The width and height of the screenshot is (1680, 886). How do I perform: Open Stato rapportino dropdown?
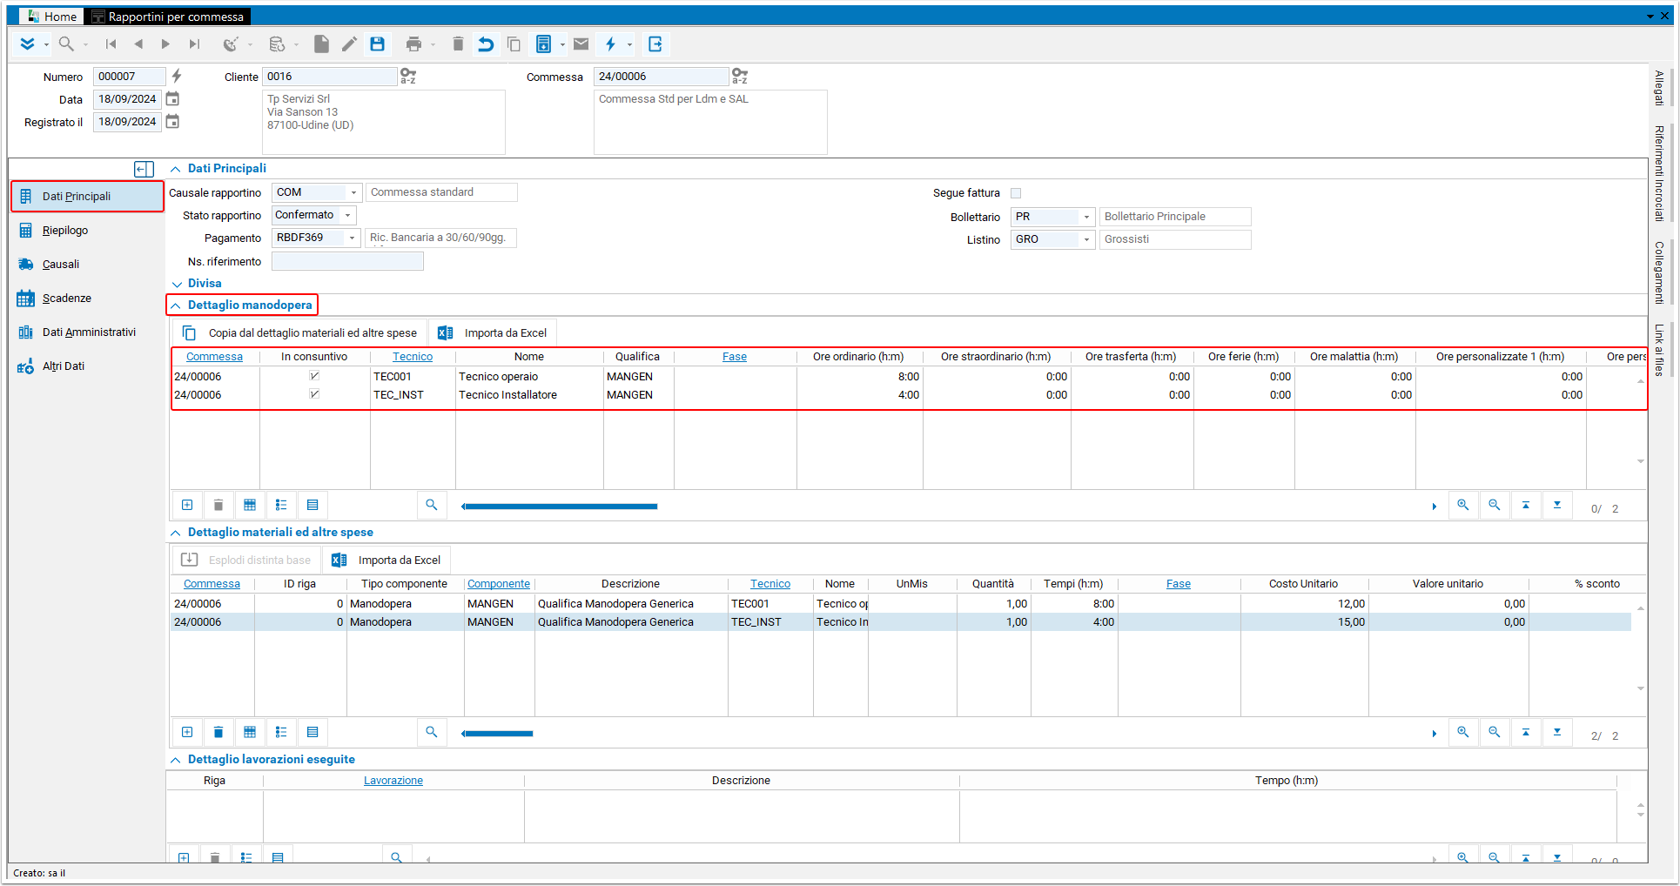(348, 215)
